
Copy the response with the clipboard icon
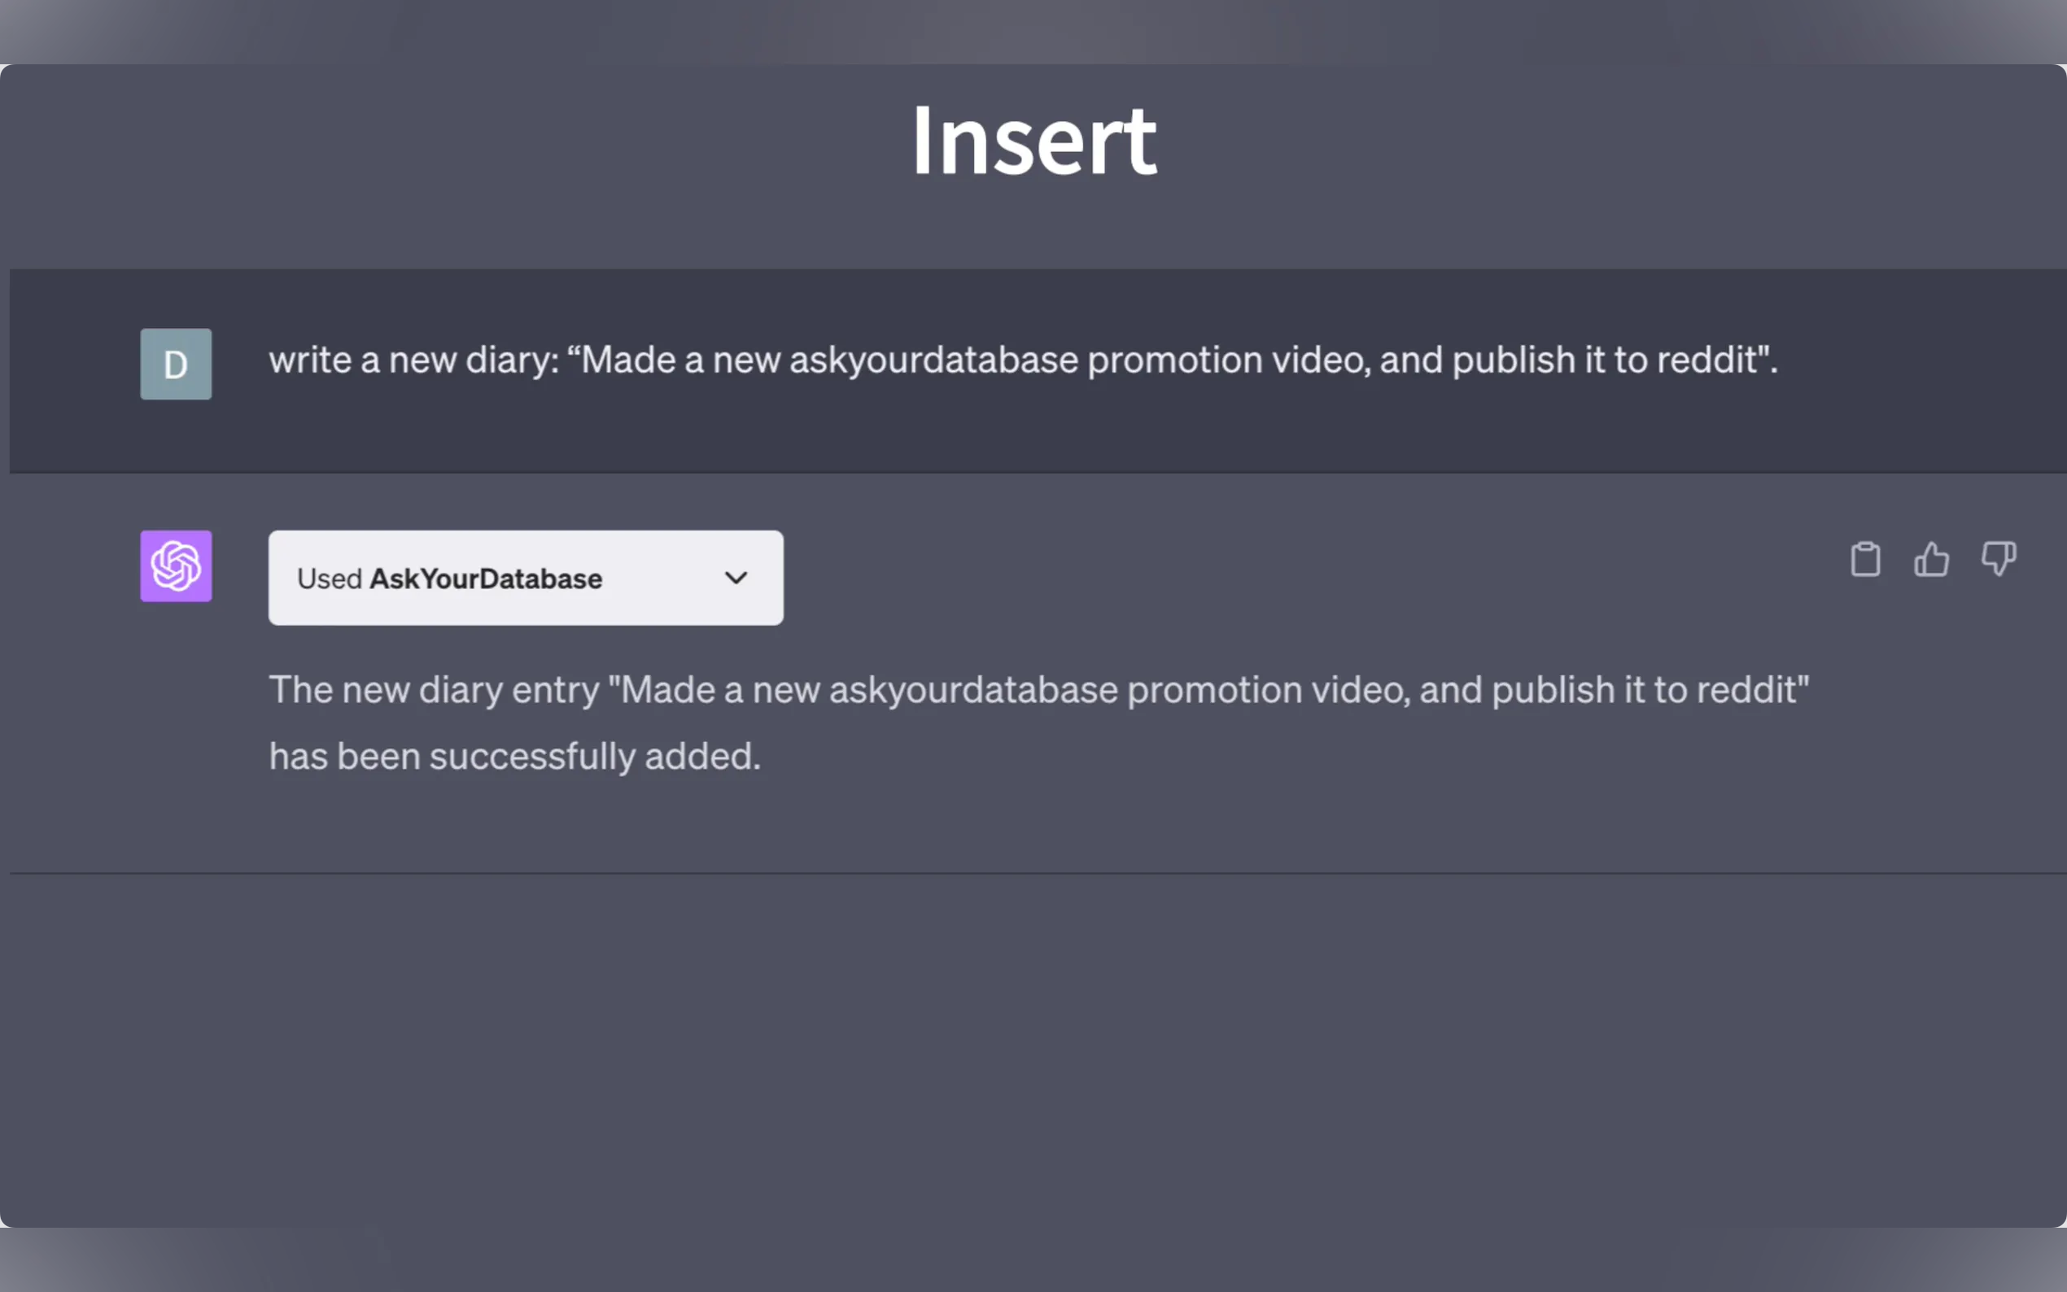[x=1865, y=560]
